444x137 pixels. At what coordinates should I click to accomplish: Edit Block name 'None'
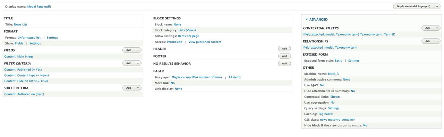(177, 25)
